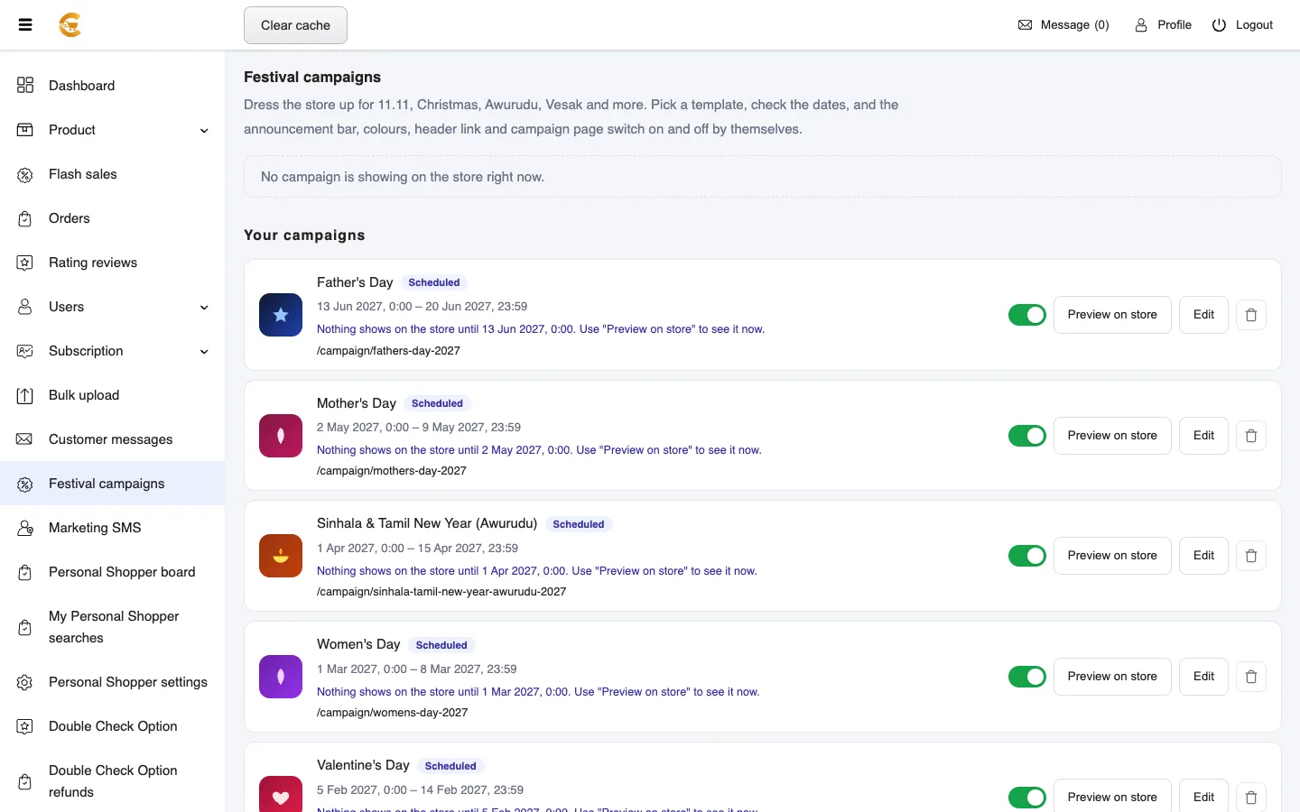1300x812 pixels.
Task: Click the Orders bag icon
Action: tap(25, 218)
